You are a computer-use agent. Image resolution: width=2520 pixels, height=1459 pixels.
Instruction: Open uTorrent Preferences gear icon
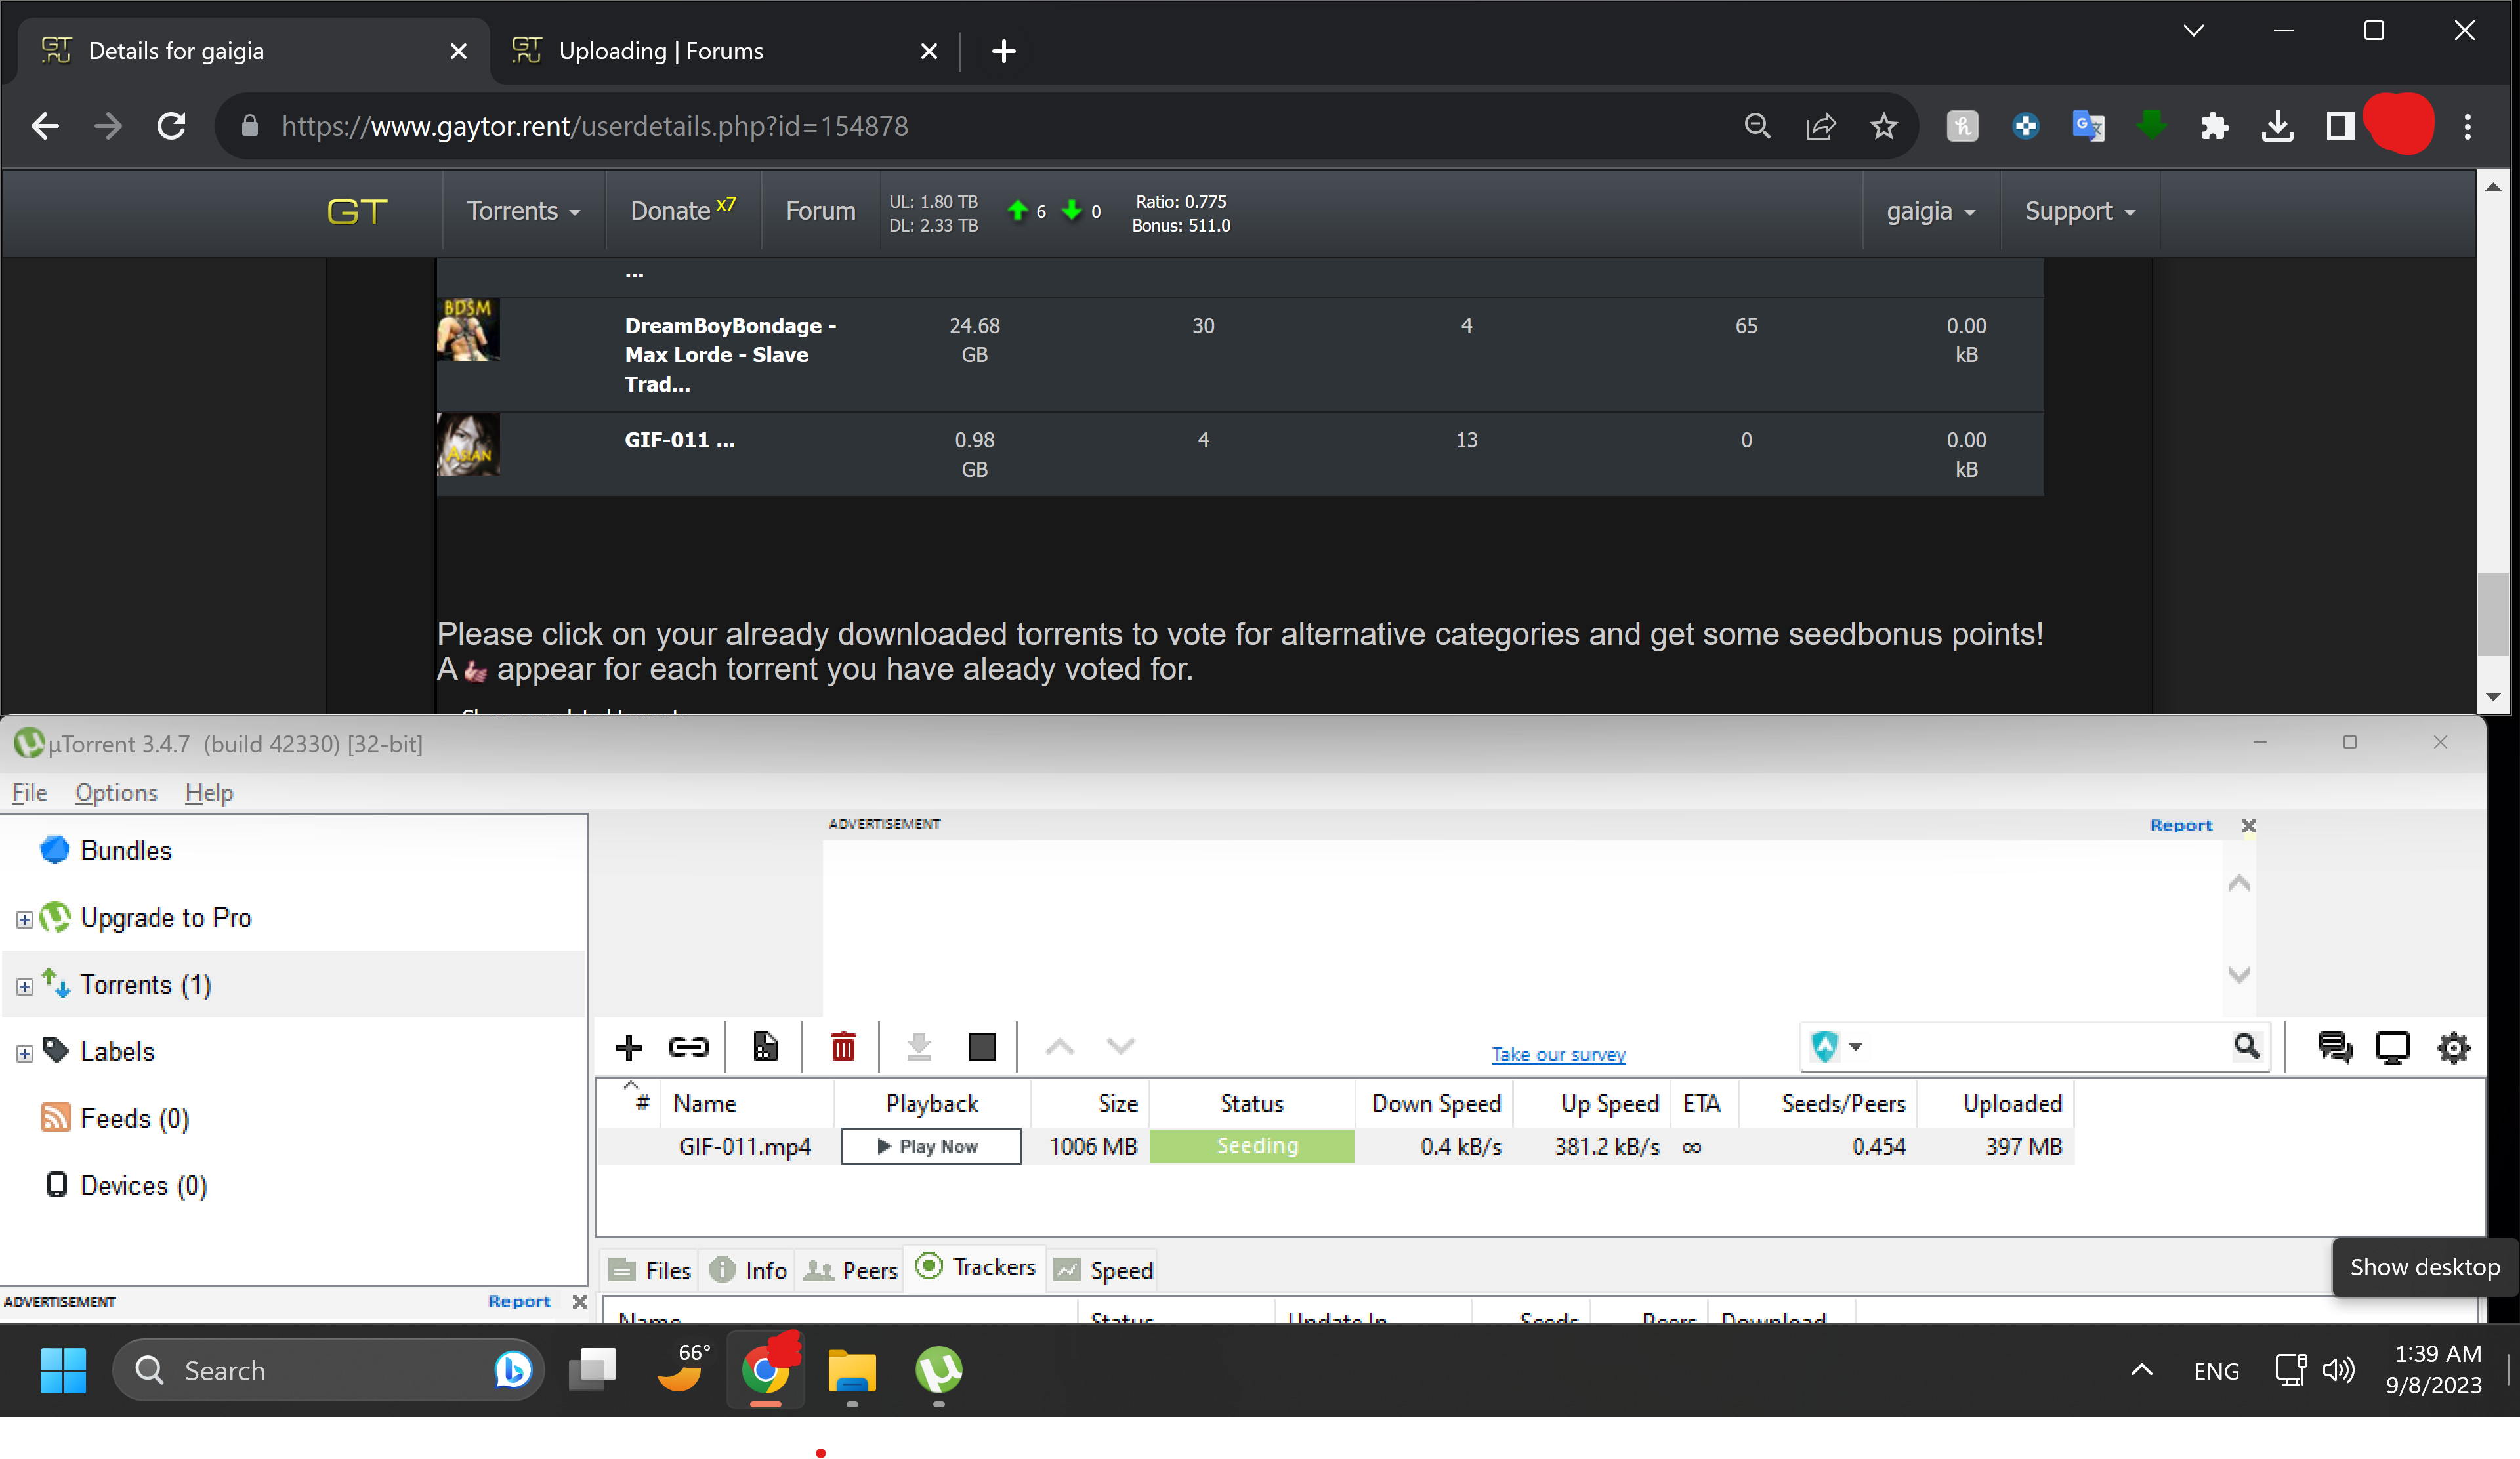click(x=2453, y=1047)
